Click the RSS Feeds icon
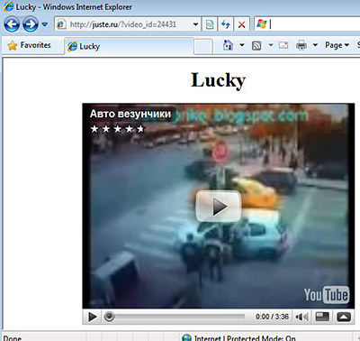 256,45
